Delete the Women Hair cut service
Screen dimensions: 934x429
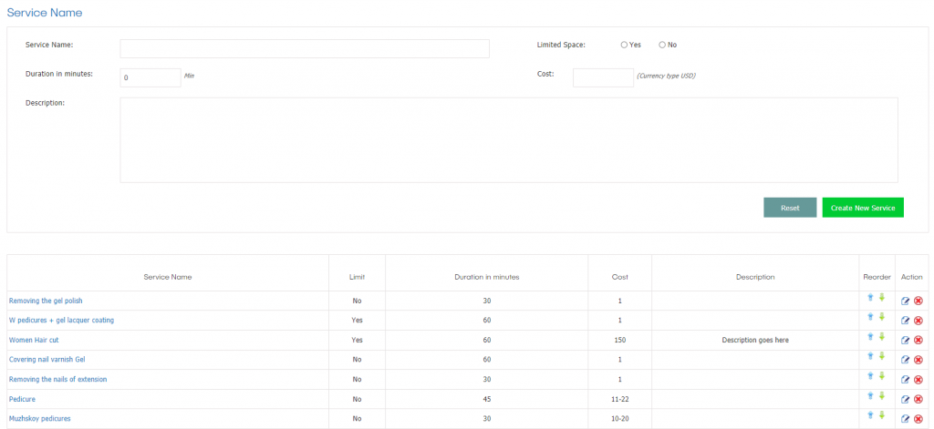918,341
